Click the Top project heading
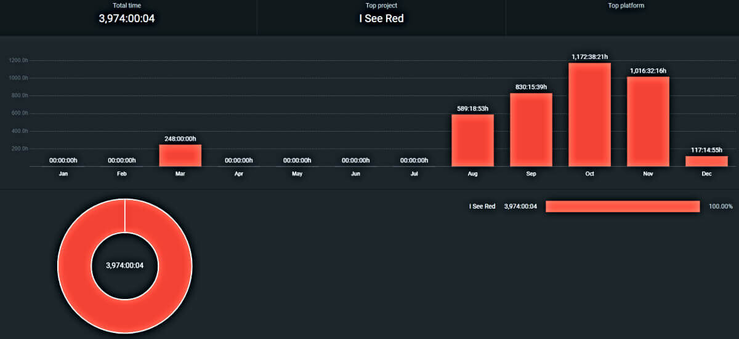This screenshot has height=339, width=739. [x=382, y=6]
